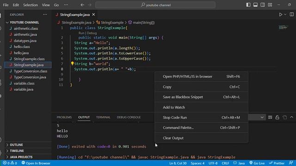Toggle the secondary side bar layout icon
This screenshot has width=296, height=166.
pos(263,5)
